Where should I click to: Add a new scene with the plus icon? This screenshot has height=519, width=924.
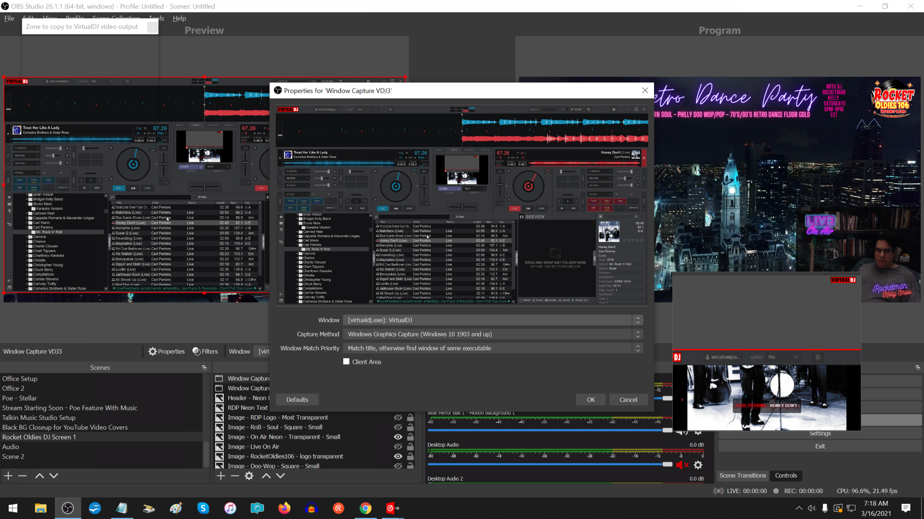click(x=8, y=476)
